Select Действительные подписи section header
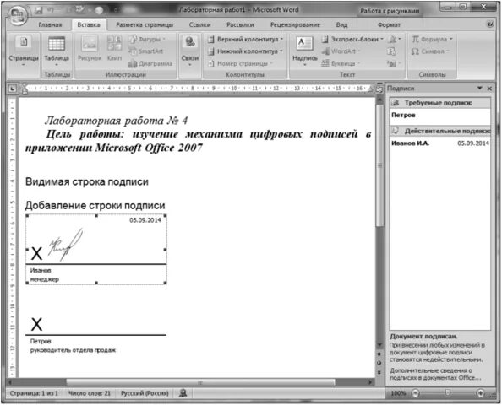Screen dimensions: 502x405 tap(439, 131)
